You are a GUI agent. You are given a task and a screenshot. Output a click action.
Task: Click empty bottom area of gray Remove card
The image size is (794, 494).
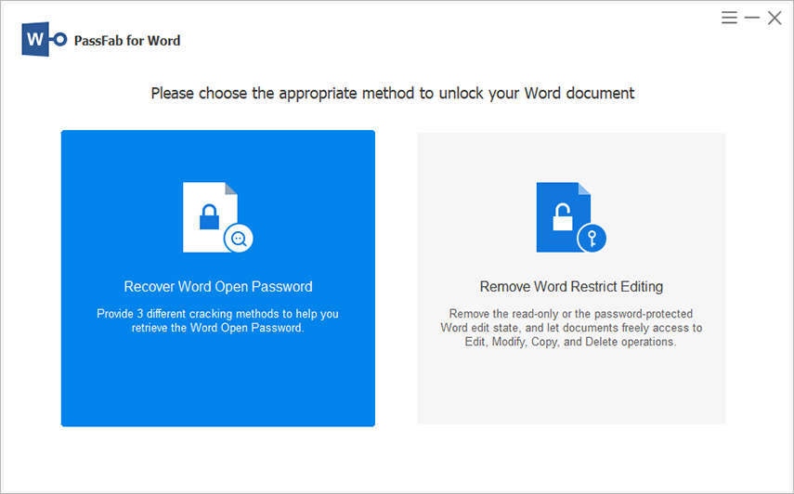point(571,390)
